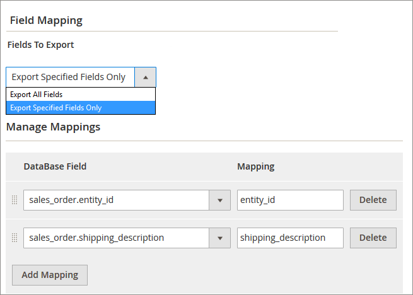Viewport: 413px width, 295px height.
Task: Click the Manage Mappings section title
Action: click(x=53, y=127)
